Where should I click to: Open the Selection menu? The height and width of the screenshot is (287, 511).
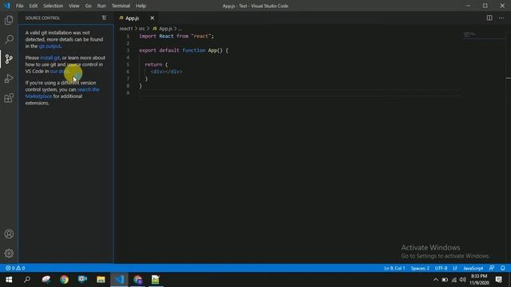53,6
